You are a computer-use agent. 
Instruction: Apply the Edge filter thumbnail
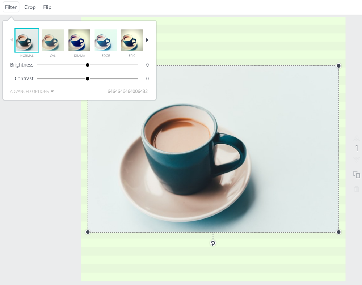tap(106, 40)
